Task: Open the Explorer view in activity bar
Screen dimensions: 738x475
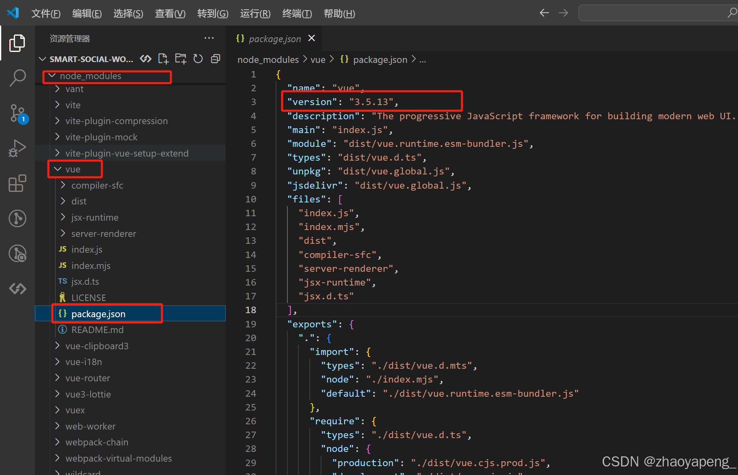Action: point(17,43)
